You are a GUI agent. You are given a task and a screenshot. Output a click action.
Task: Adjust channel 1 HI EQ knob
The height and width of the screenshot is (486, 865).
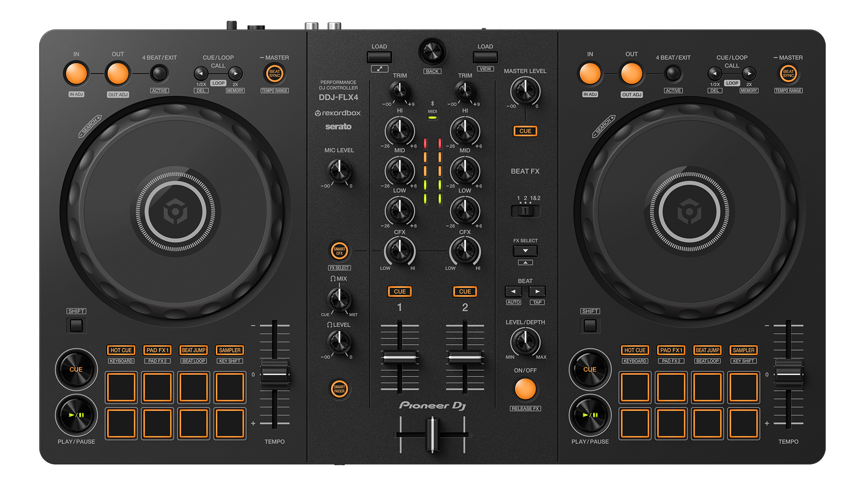400,131
